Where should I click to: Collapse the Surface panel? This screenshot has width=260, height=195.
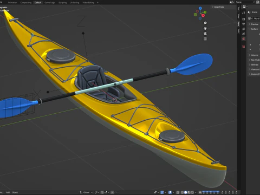[253, 29]
